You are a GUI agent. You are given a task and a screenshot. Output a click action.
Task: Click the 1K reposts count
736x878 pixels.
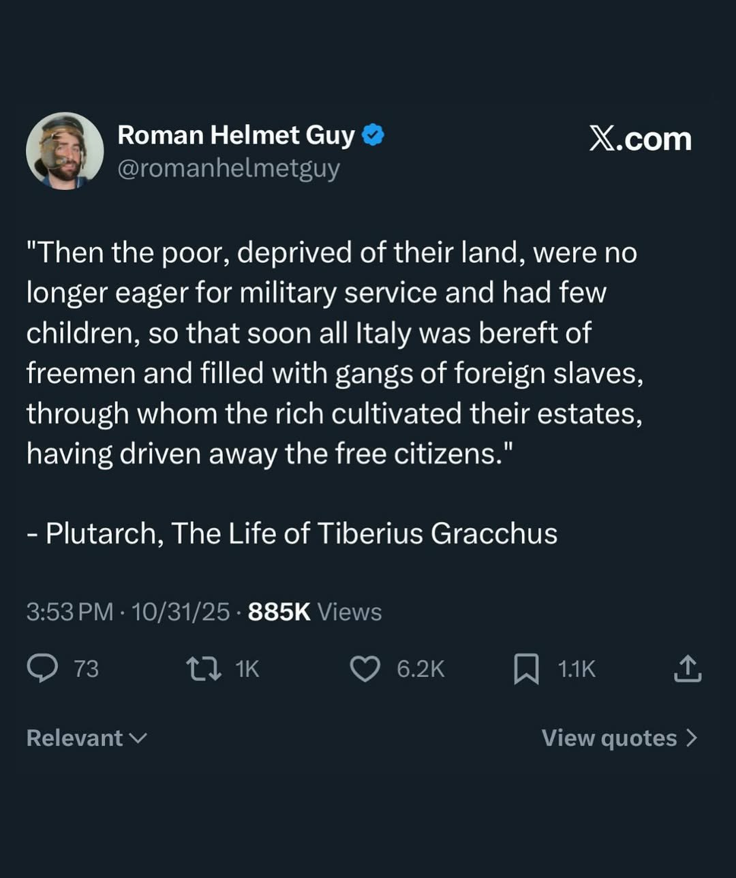coord(247,669)
